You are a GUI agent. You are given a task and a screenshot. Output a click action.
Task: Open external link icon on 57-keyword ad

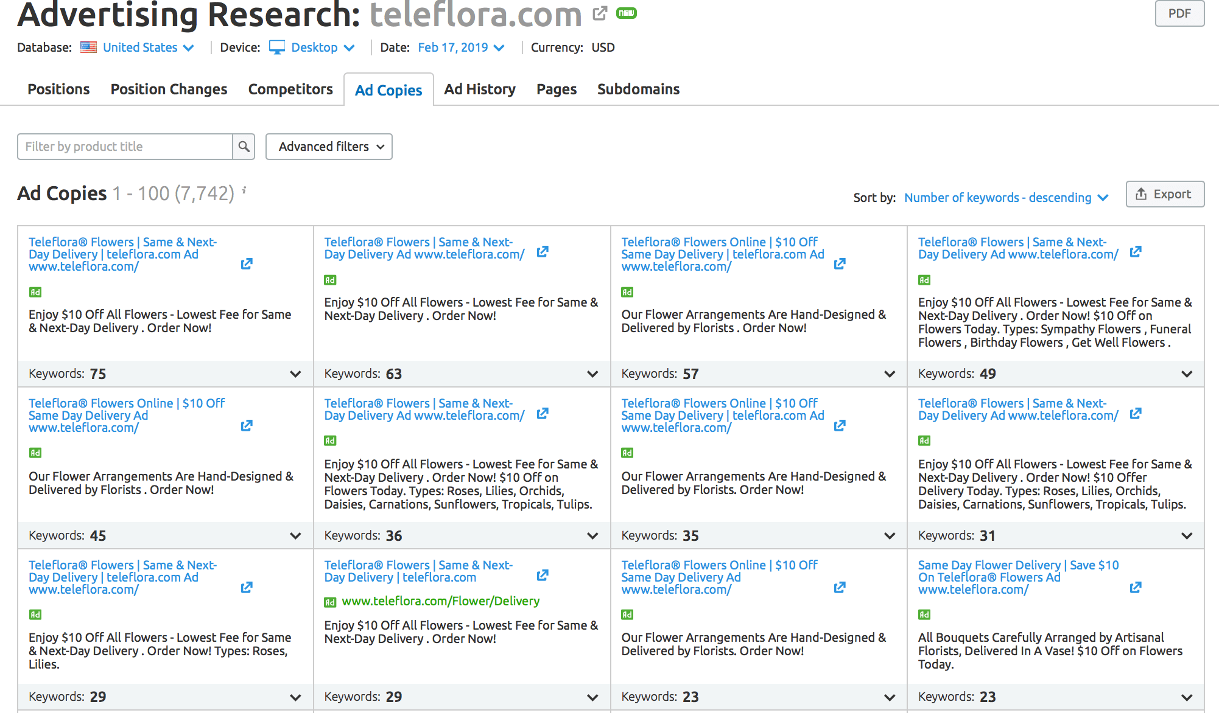click(x=840, y=263)
